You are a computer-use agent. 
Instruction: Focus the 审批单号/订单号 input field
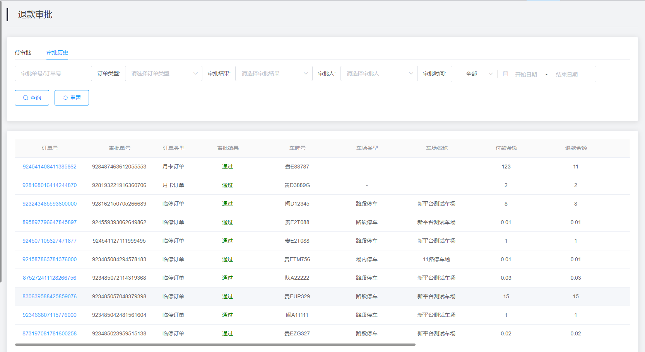click(53, 73)
